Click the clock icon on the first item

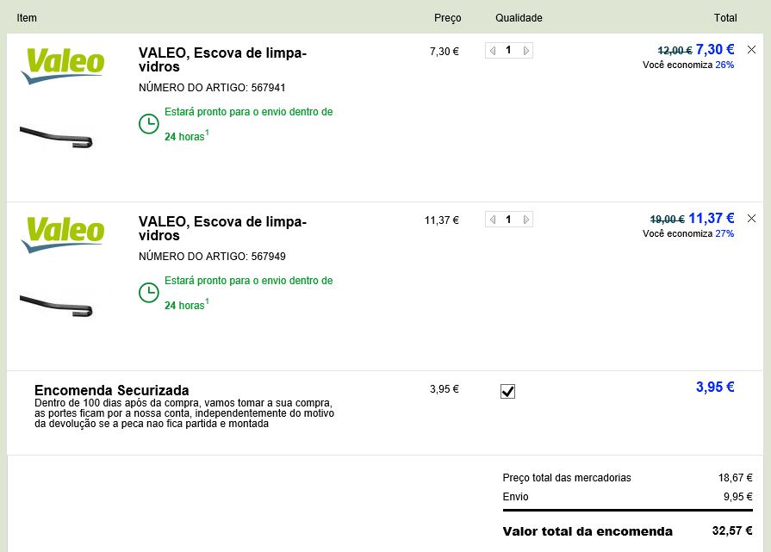click(x=149, y=124)
